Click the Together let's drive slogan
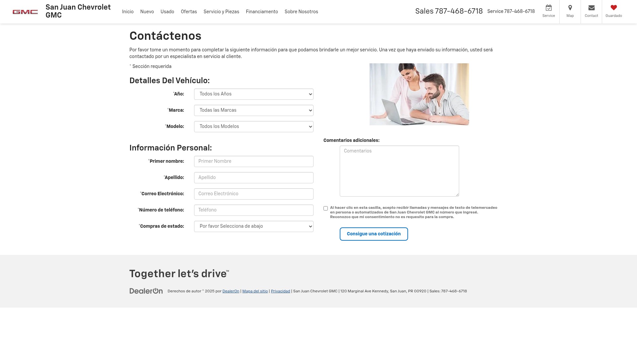 (179, 274)
